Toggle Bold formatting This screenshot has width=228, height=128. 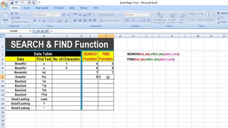[x=35, y=21]
